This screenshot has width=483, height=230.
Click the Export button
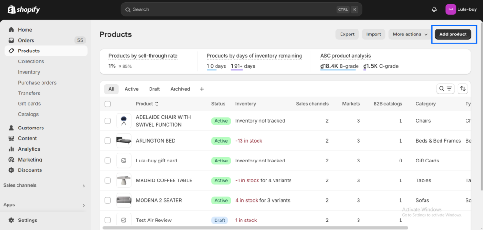347,34
